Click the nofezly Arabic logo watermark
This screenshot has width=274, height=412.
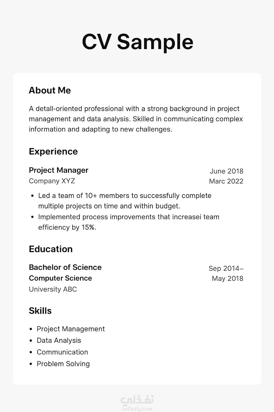click(137, 400)
